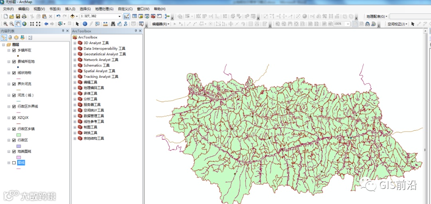Open the Find binoculars tool
This screenshot has width=431, height=204.
click(x=113, y=24)
